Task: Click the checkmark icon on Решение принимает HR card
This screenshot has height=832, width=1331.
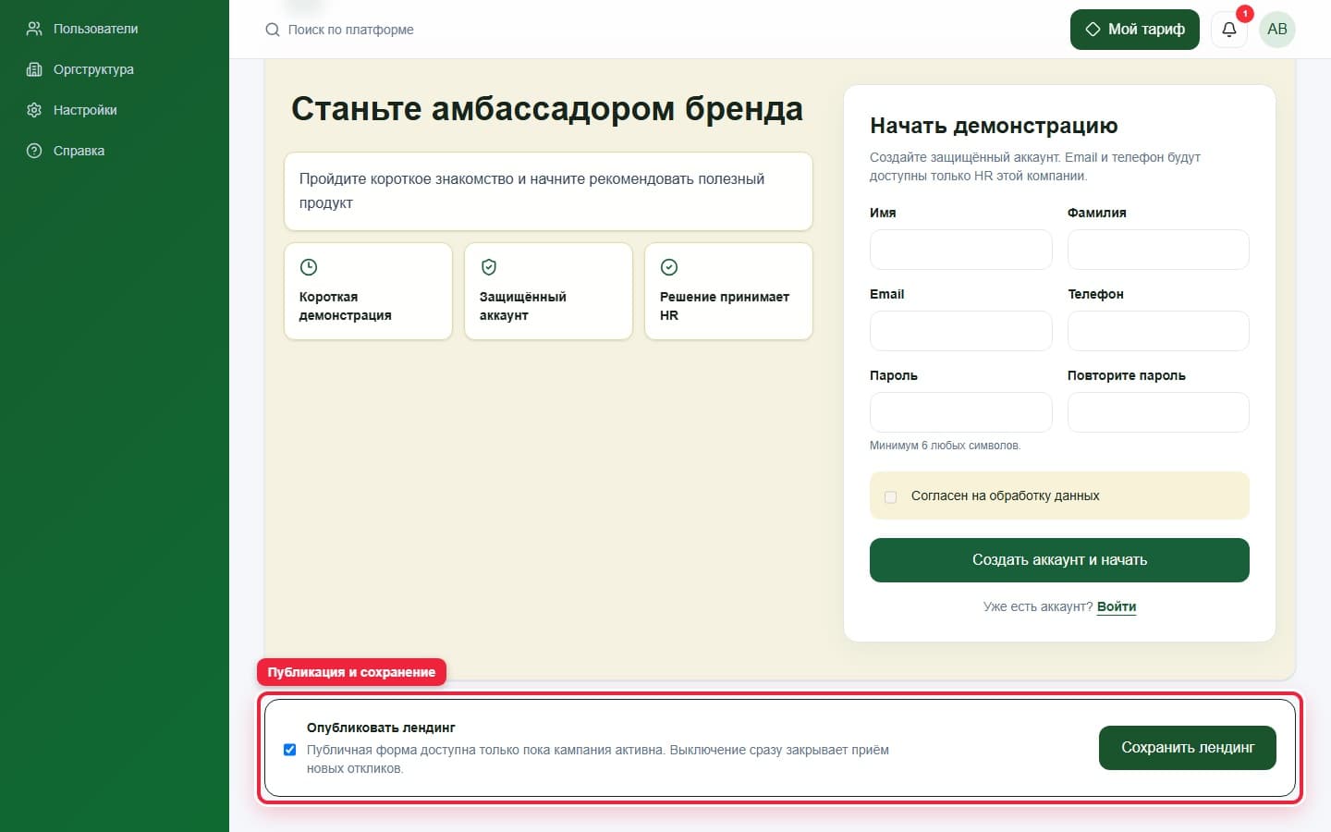Action: pyautogui.click(x=669, y=267)
